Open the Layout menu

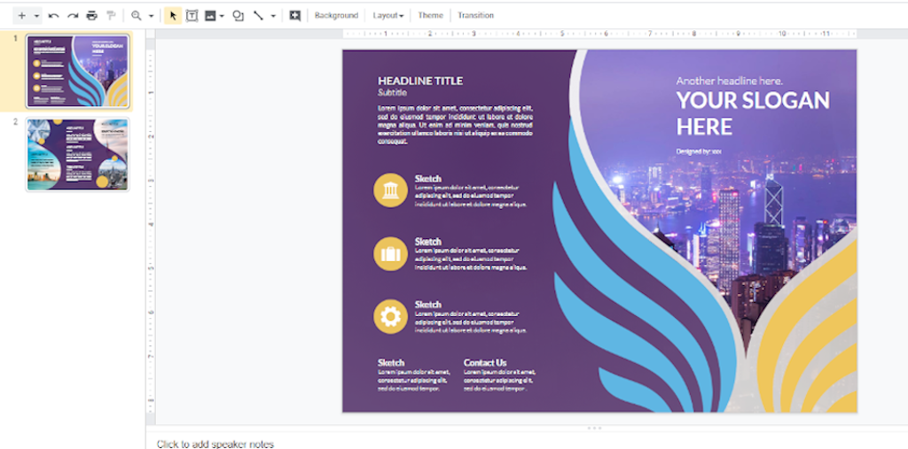tap(387, 16)
